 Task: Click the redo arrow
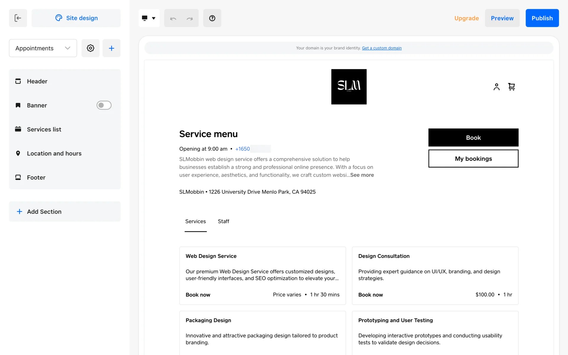click(190, 18)
